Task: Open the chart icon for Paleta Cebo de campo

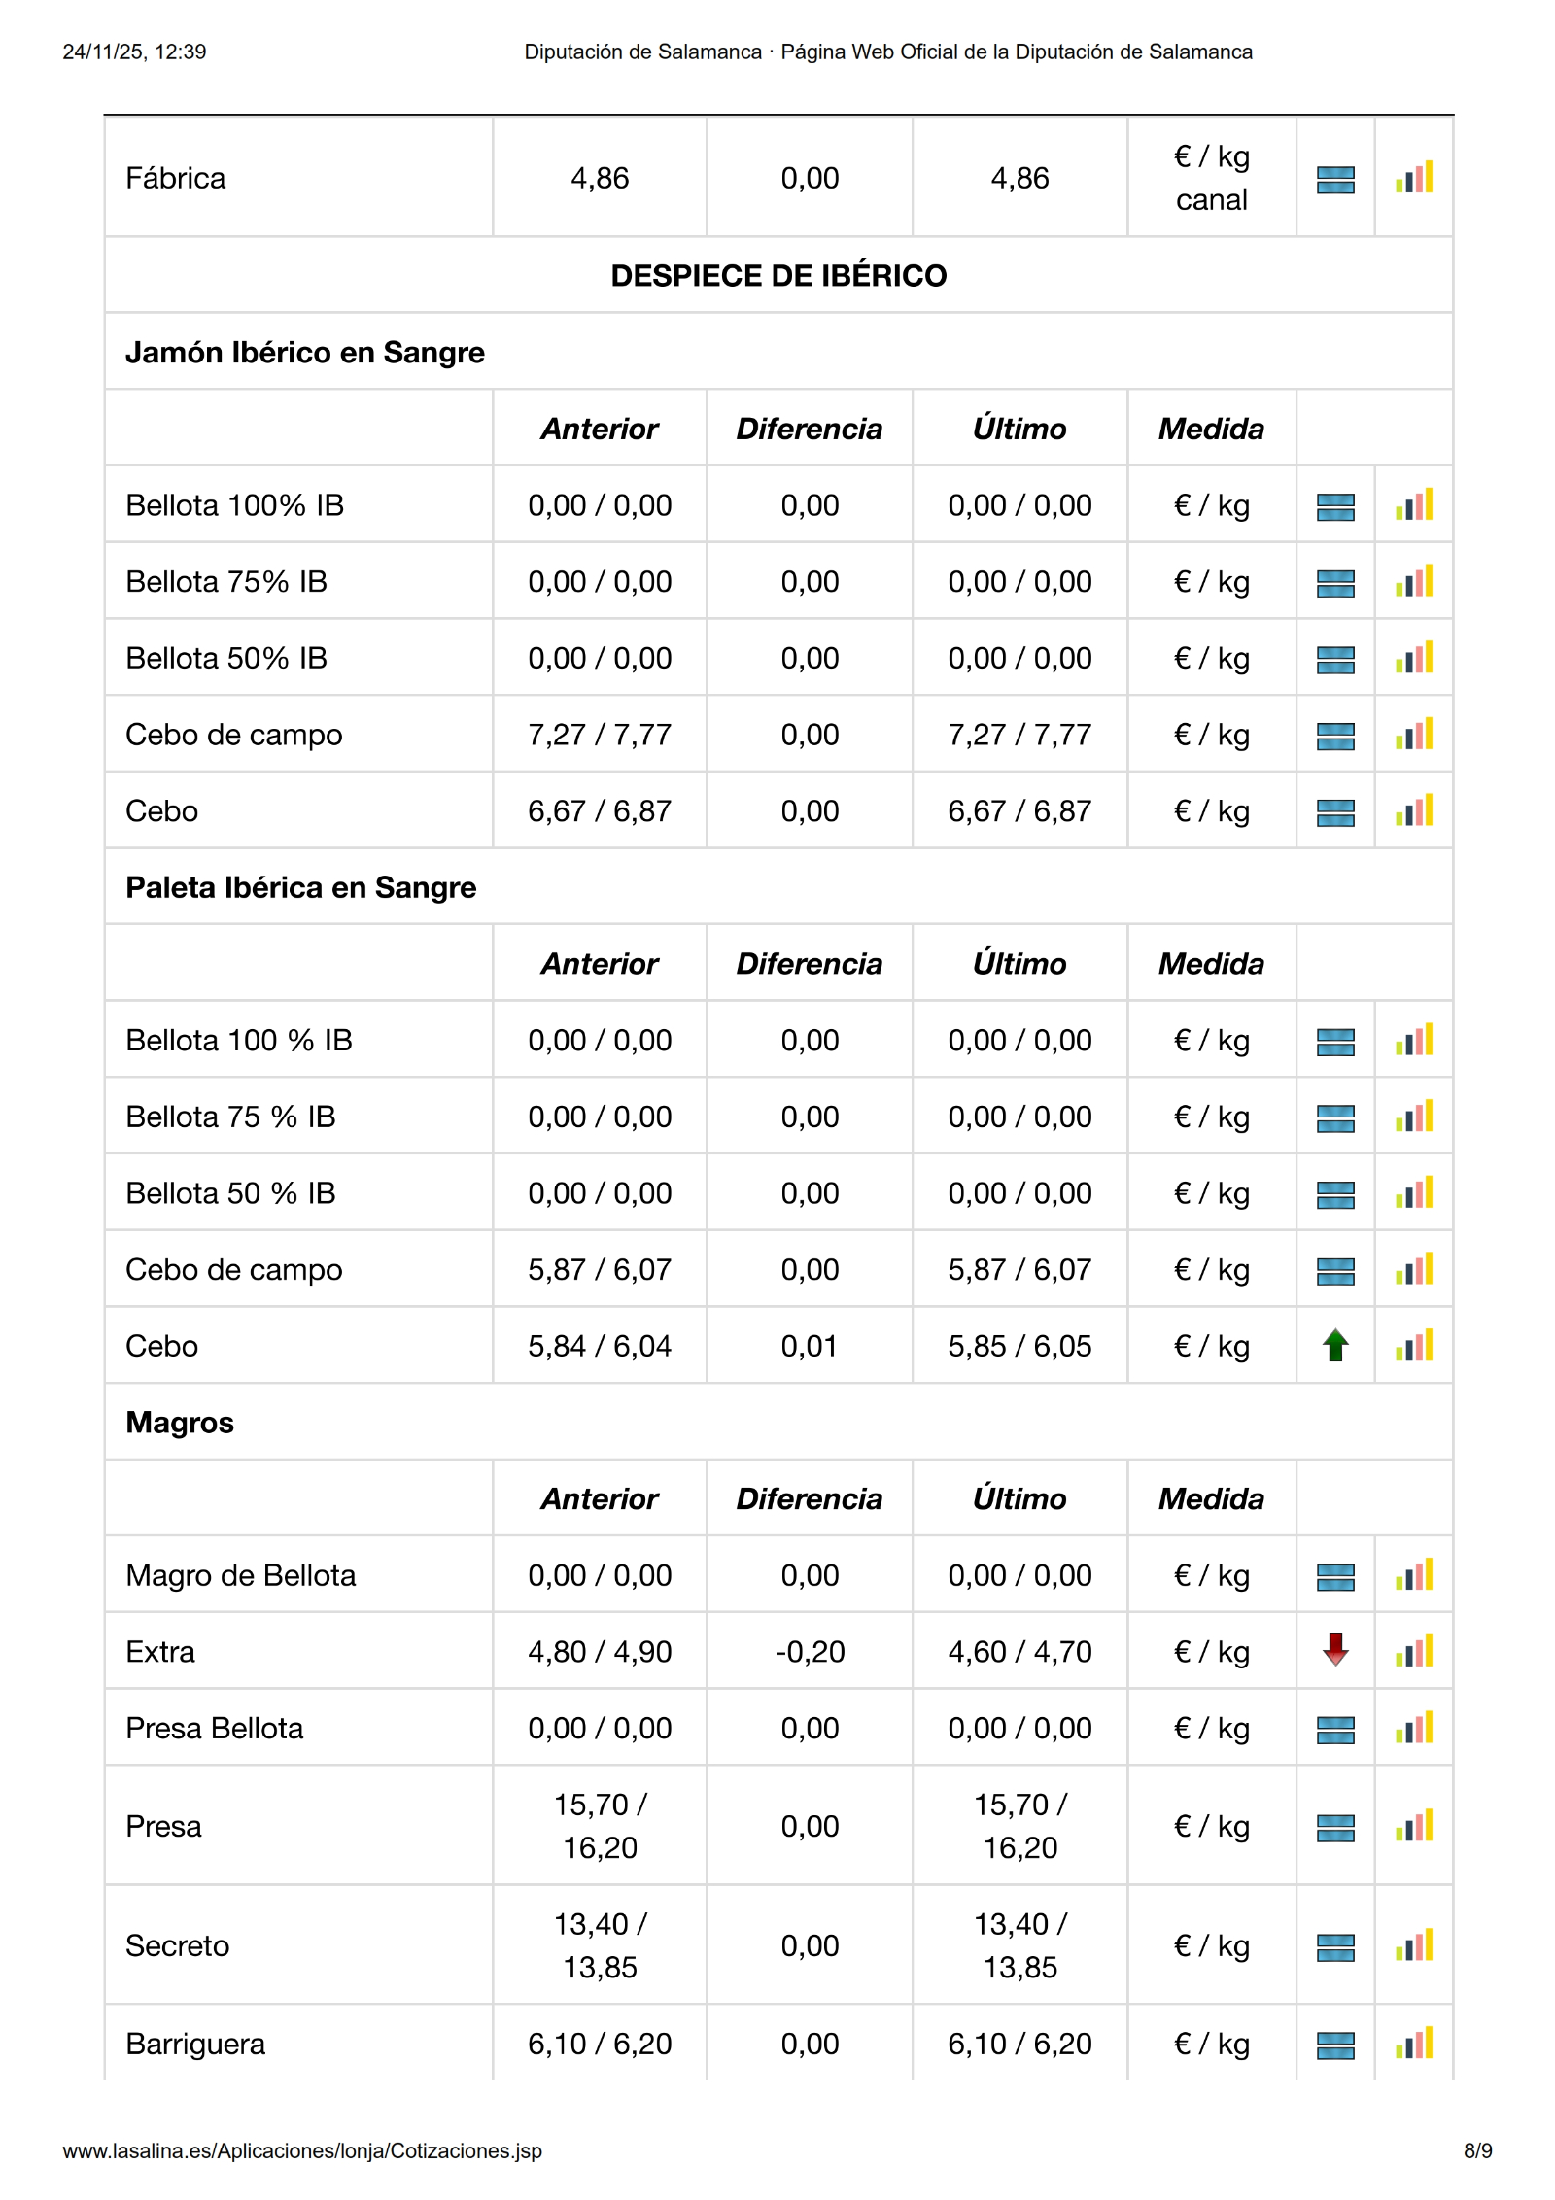Action: coord(1414,1270)
